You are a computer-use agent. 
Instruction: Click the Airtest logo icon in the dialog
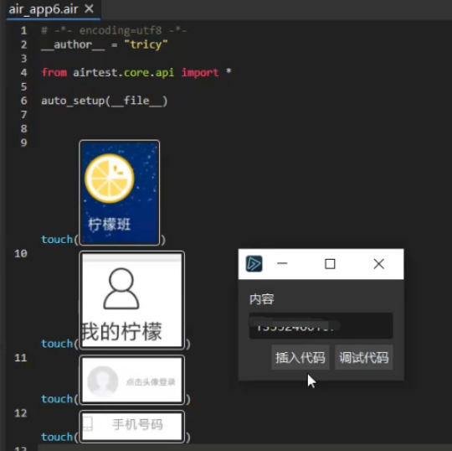[x=254, y=263]
